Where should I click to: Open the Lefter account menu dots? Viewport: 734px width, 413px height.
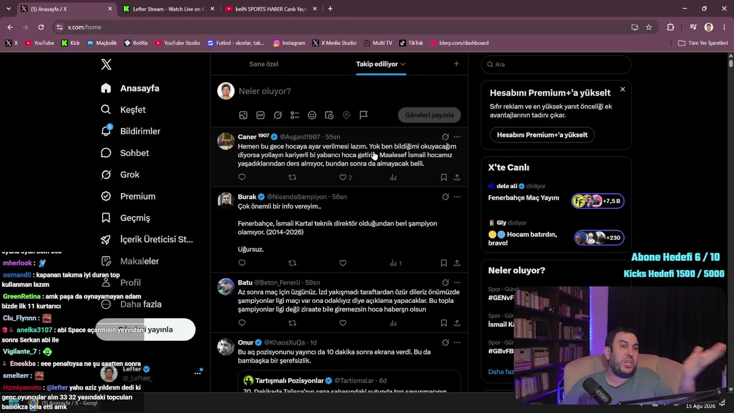point(197,373)
